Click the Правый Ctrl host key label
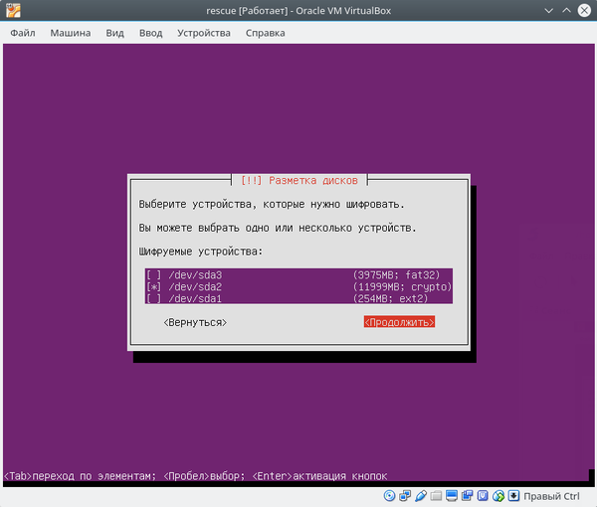Image resolution: width=597 pixels, height=507 pixels. coord(551,496)
